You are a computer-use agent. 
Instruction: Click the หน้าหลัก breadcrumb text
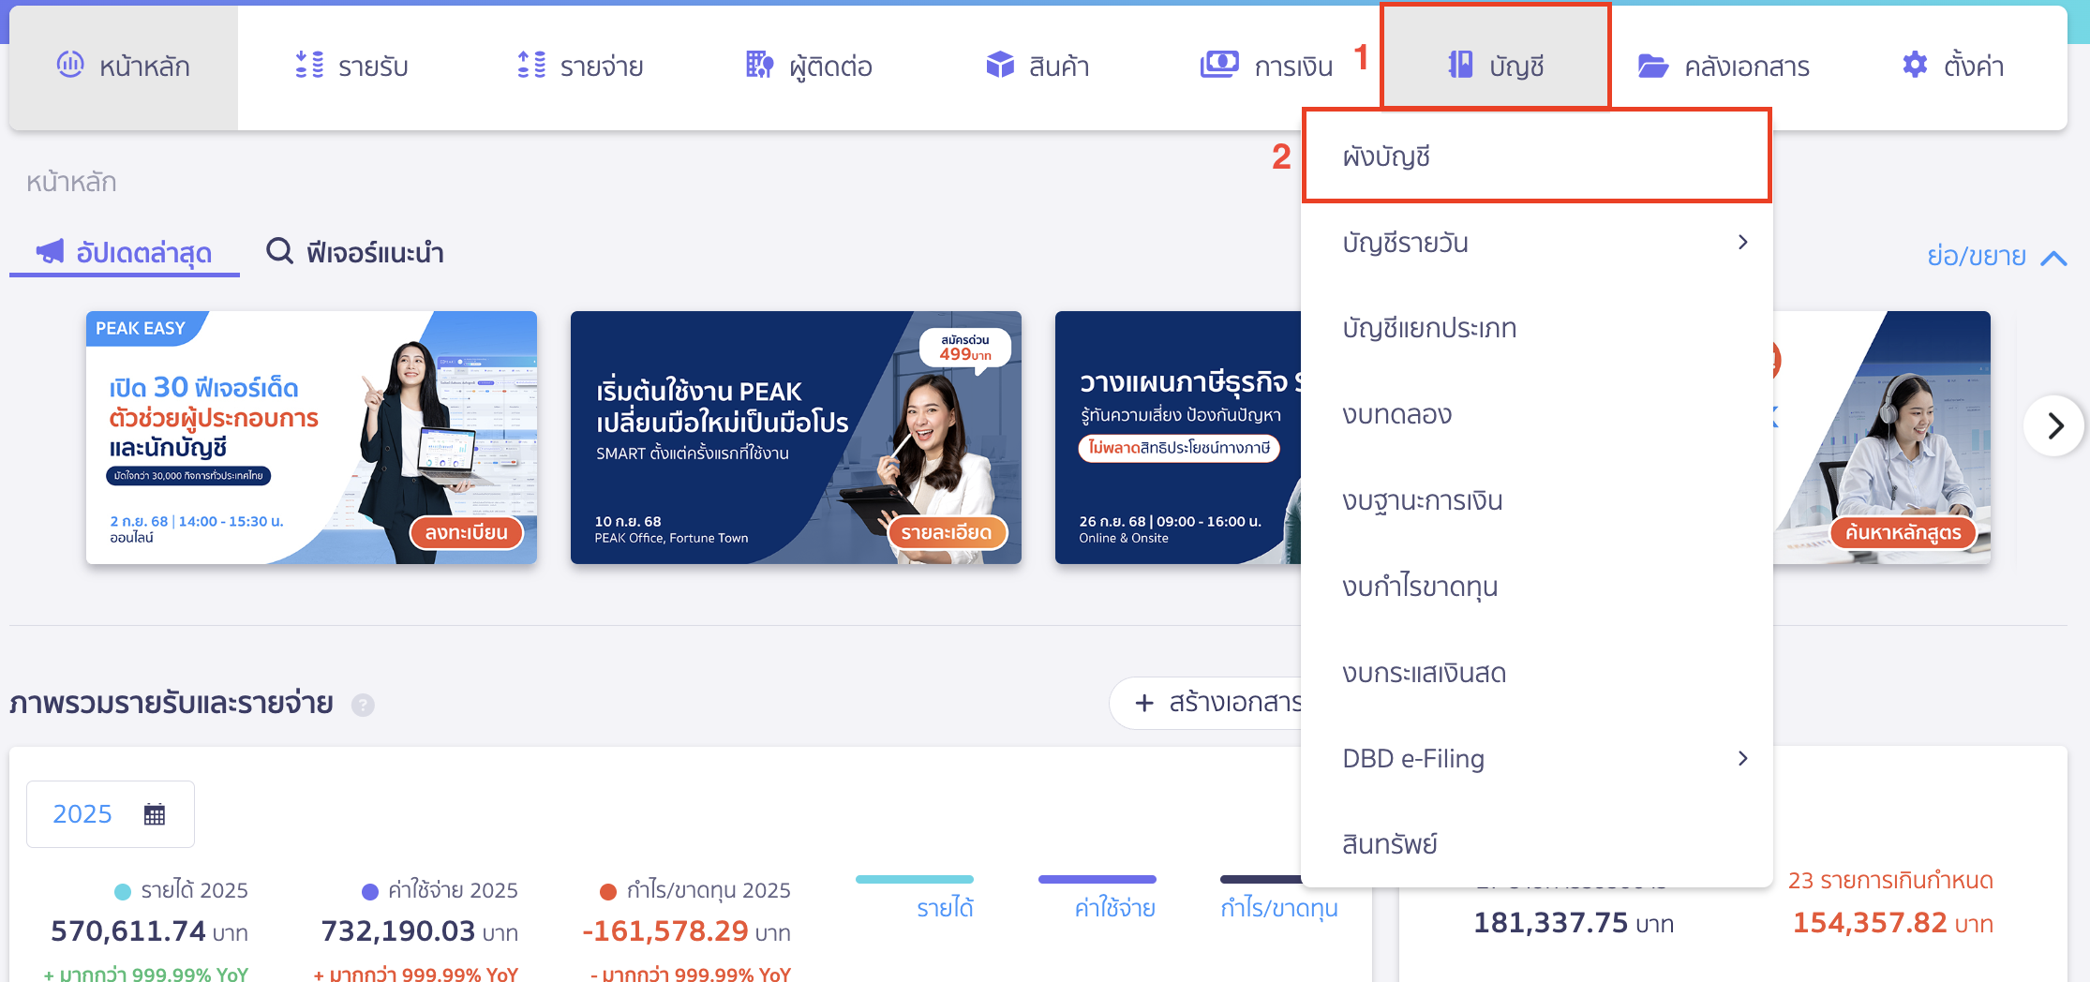[x=71, y=182]
